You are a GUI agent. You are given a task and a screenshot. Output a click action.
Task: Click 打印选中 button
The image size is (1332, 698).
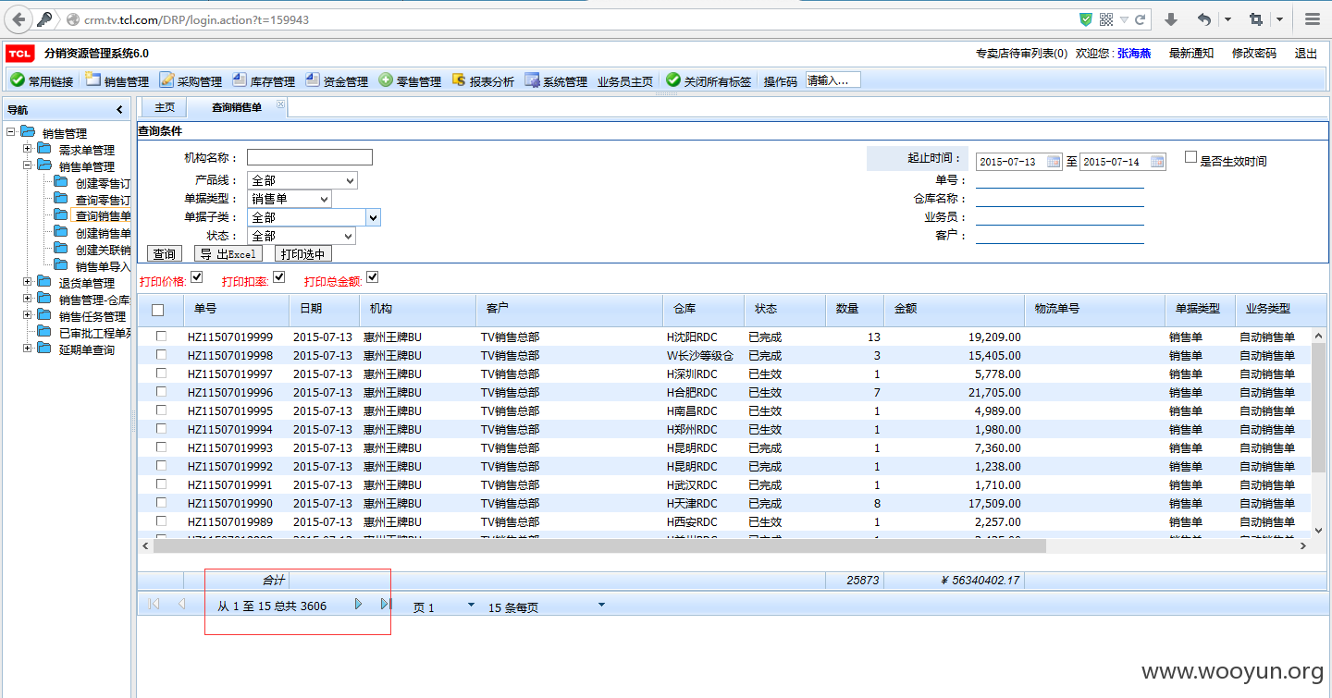click(302, 254)
